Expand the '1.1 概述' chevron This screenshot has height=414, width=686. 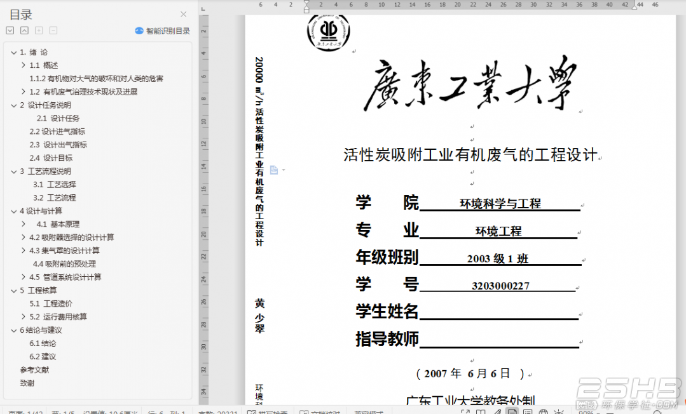(x=23, y=65)
